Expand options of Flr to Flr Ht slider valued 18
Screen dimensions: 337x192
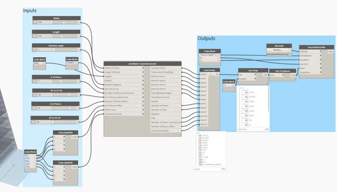tap(35, 94)
